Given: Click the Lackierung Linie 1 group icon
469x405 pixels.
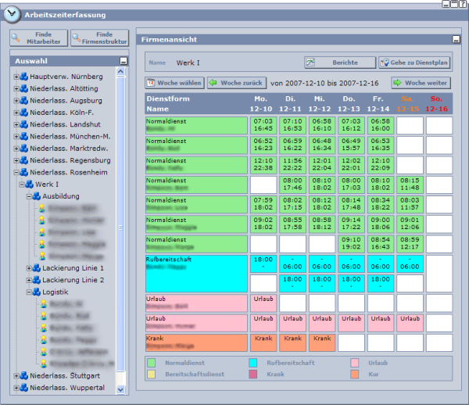Looking at the screenshot, I should point(36,268).
